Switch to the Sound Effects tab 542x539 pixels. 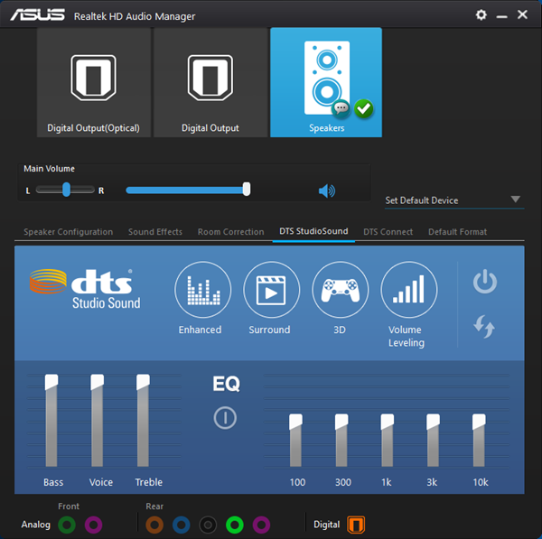pos(155,232)
